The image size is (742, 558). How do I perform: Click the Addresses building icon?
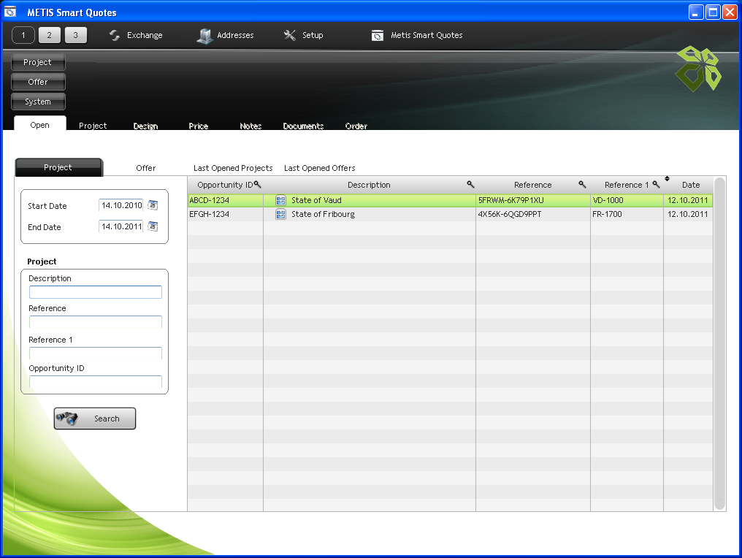205,36
